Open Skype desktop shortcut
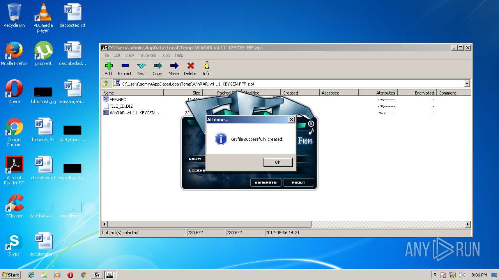Image resolution: width=499 pixels, height=280 pixels. point(14,244)
